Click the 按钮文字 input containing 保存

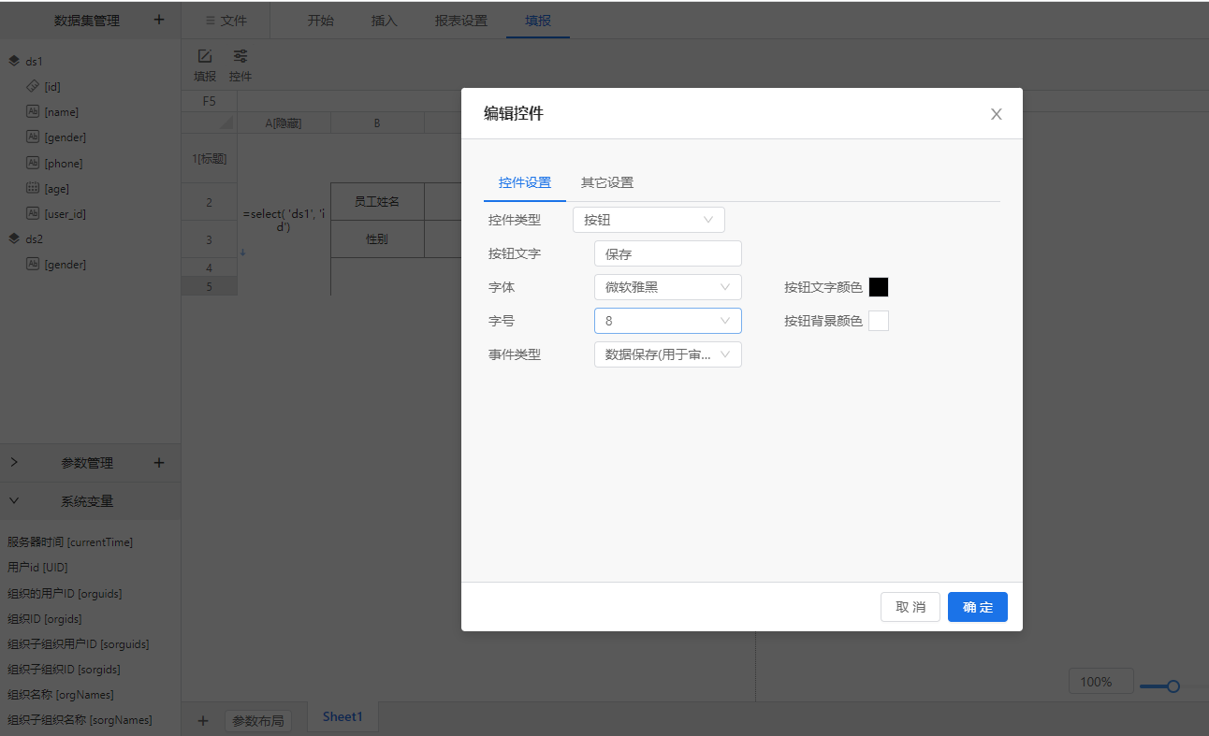[668, 253]
